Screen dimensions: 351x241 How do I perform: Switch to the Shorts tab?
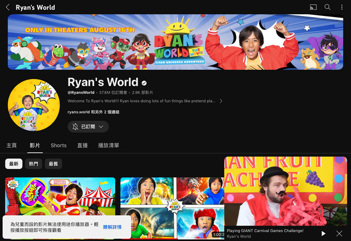(59, 145)
